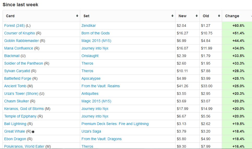The width and height of the screenshot is (252, 149).
Task: Open Born of the Gods set
Action: [95, 33]
